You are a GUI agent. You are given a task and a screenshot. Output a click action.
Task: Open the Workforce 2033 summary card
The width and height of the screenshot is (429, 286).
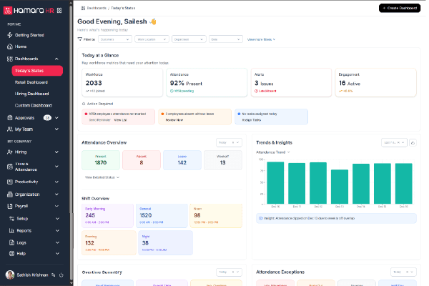[x=122, y=83]
